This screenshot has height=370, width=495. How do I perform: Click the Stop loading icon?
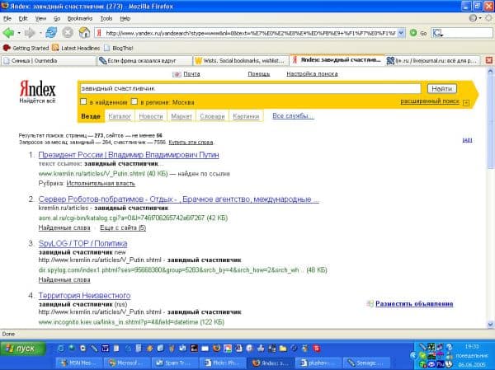click(x=68, y=32)
